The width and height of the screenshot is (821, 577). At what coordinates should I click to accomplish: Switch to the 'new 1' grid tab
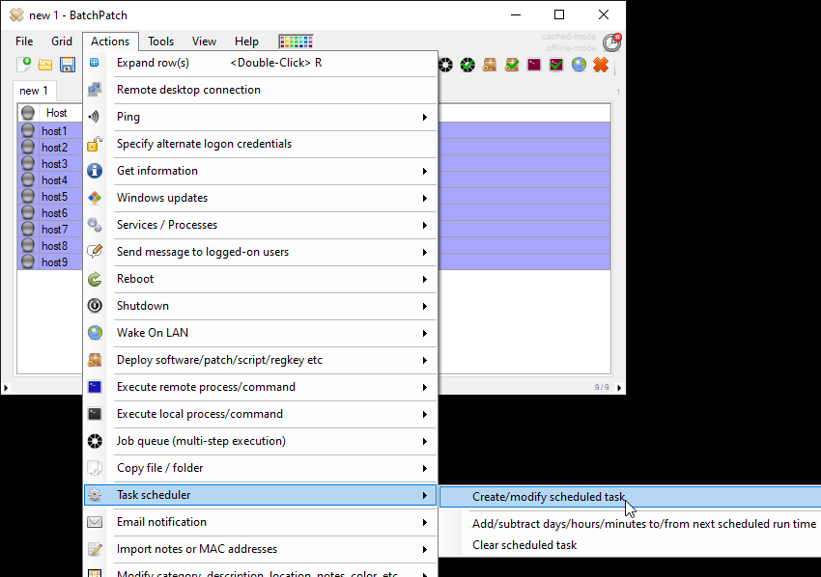(34, 91)
